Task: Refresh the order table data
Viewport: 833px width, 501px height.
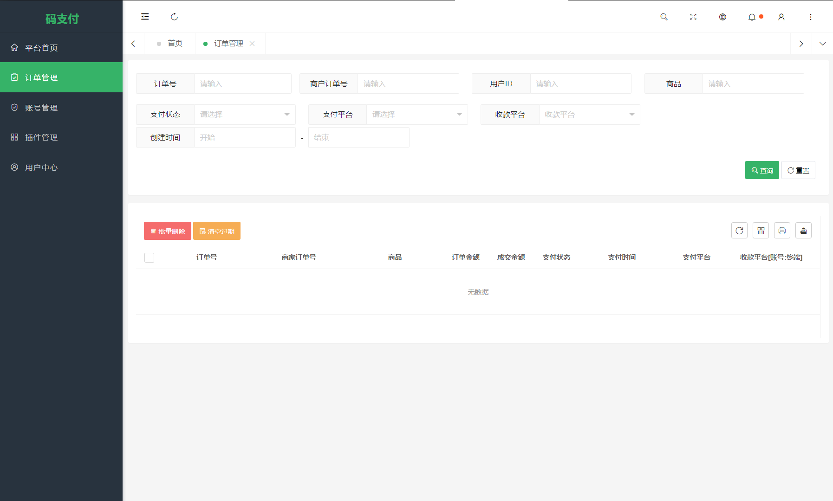Action: (739, 231)
